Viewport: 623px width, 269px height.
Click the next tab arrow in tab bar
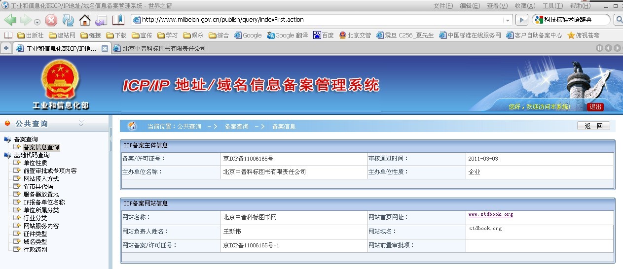point(617,48)
